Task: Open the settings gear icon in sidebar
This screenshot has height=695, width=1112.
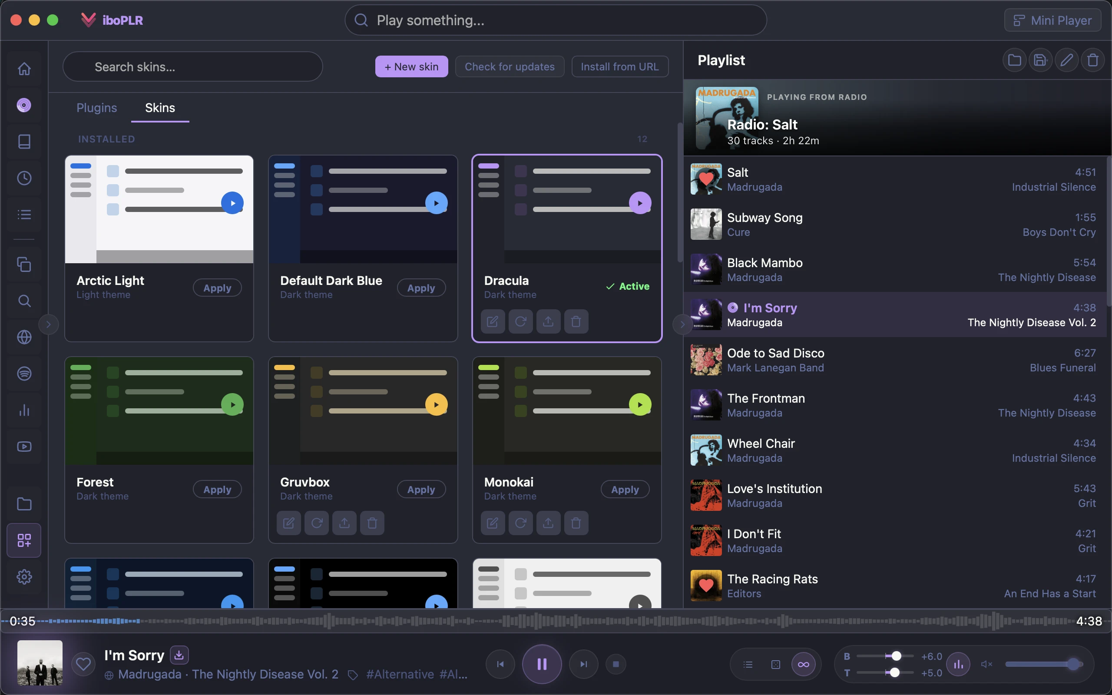Action: point(24,576)
